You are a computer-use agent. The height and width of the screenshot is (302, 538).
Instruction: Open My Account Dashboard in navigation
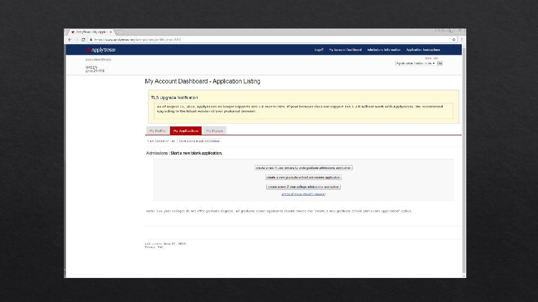tap(345, 50)
